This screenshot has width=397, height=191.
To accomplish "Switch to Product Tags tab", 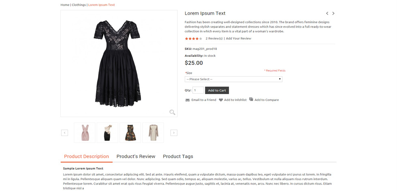I will tap(178, 157).
